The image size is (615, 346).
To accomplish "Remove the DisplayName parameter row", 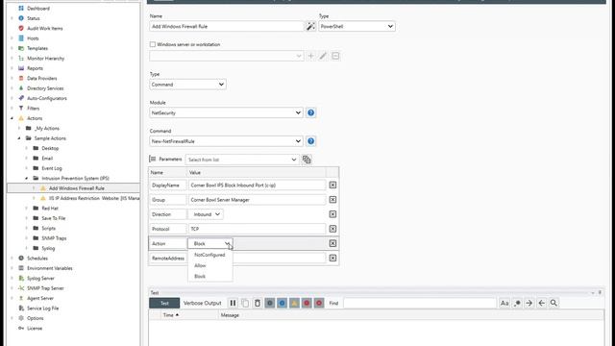I will click(332, 185).
